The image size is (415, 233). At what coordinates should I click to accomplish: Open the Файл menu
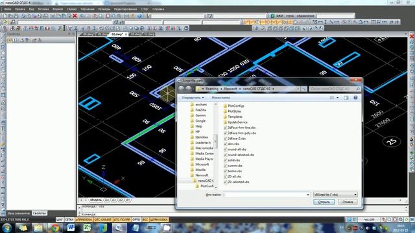click(x=8, y=9)
